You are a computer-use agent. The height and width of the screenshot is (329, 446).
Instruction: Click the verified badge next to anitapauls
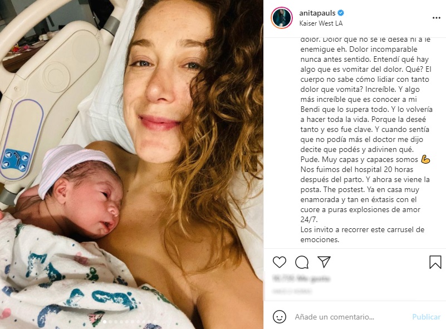pyautogui.click(x=341, y=13)
